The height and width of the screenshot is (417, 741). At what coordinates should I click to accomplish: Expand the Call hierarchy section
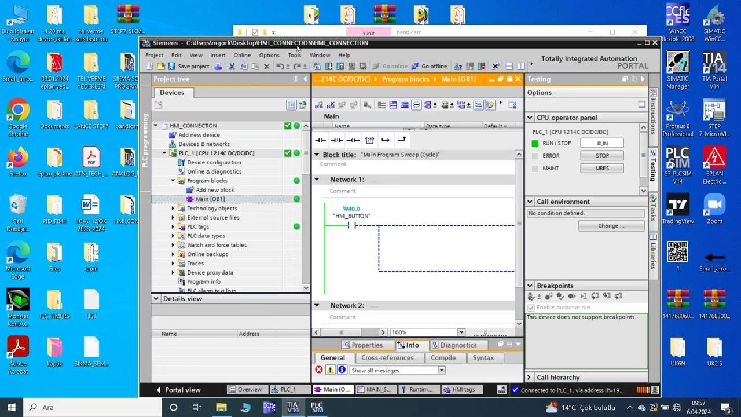point(530,378)
